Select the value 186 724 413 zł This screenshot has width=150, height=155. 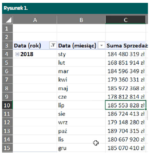tap(126, 114)
